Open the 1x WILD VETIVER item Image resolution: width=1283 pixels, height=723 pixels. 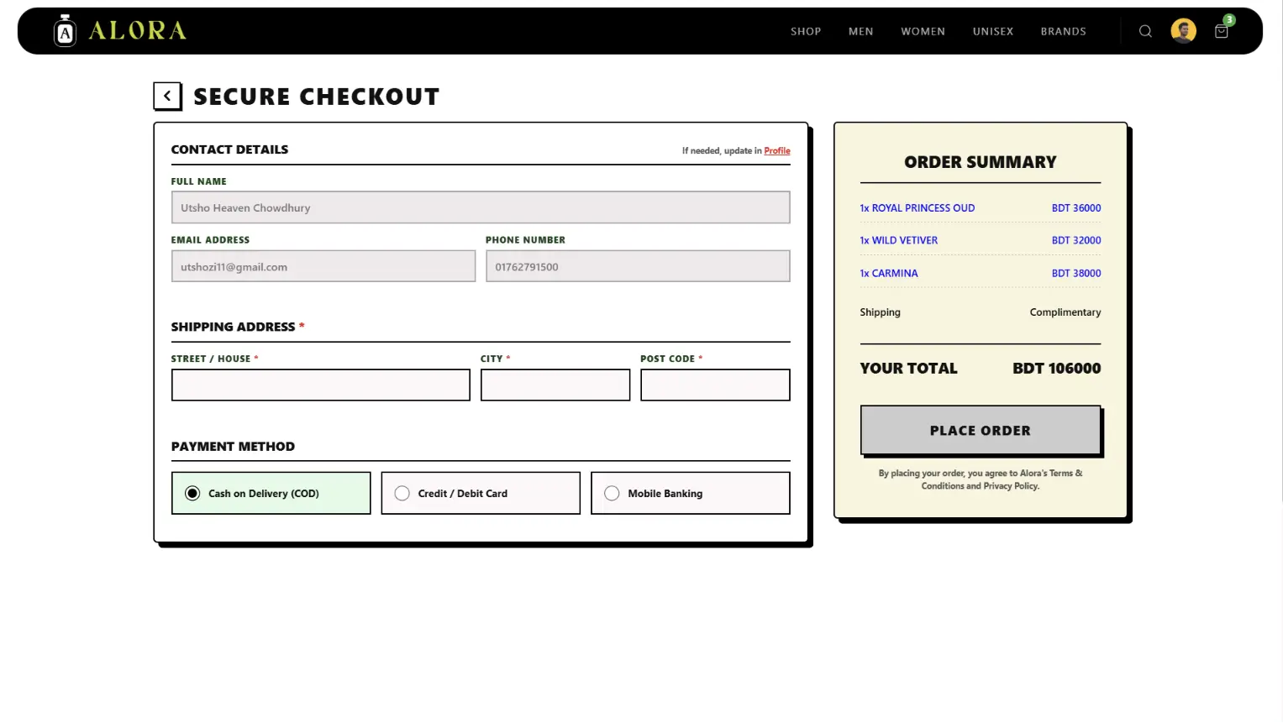[898, 240]
